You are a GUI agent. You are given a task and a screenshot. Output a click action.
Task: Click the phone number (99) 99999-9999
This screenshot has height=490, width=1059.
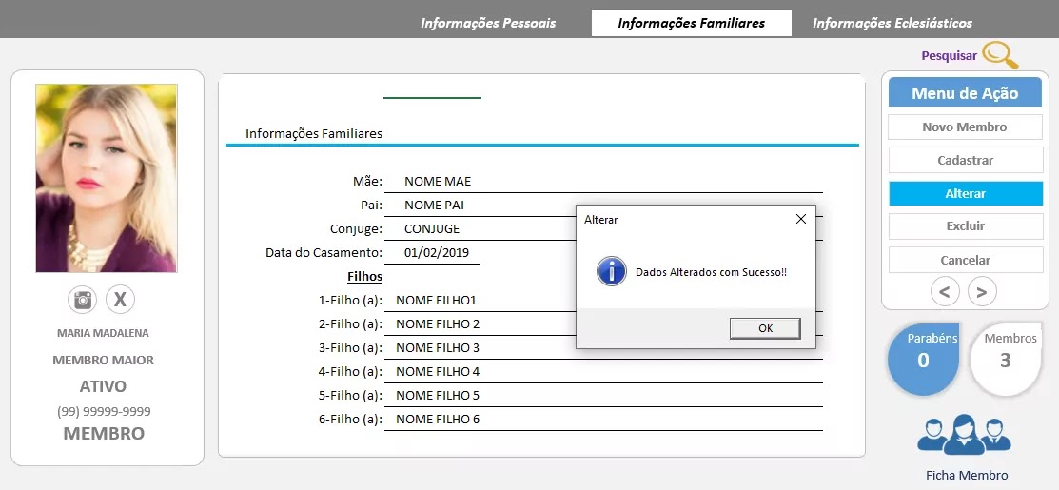tap(104, 412)
